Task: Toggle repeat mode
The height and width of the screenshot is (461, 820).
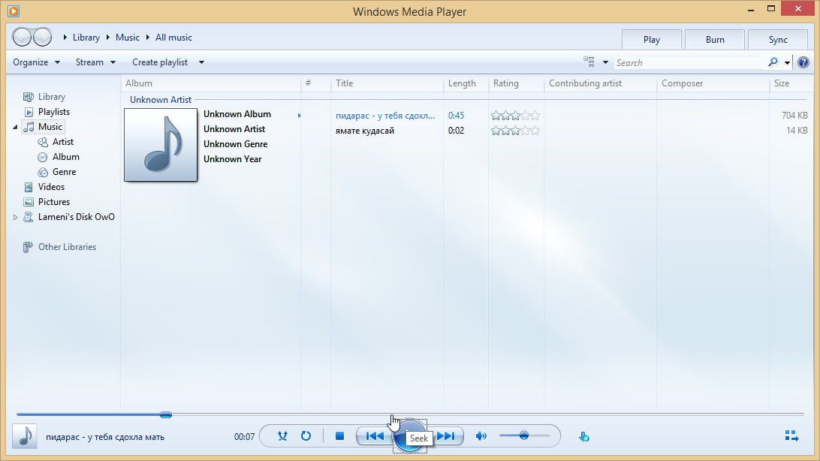Action: pyautogui.click(x=306, y=436)
